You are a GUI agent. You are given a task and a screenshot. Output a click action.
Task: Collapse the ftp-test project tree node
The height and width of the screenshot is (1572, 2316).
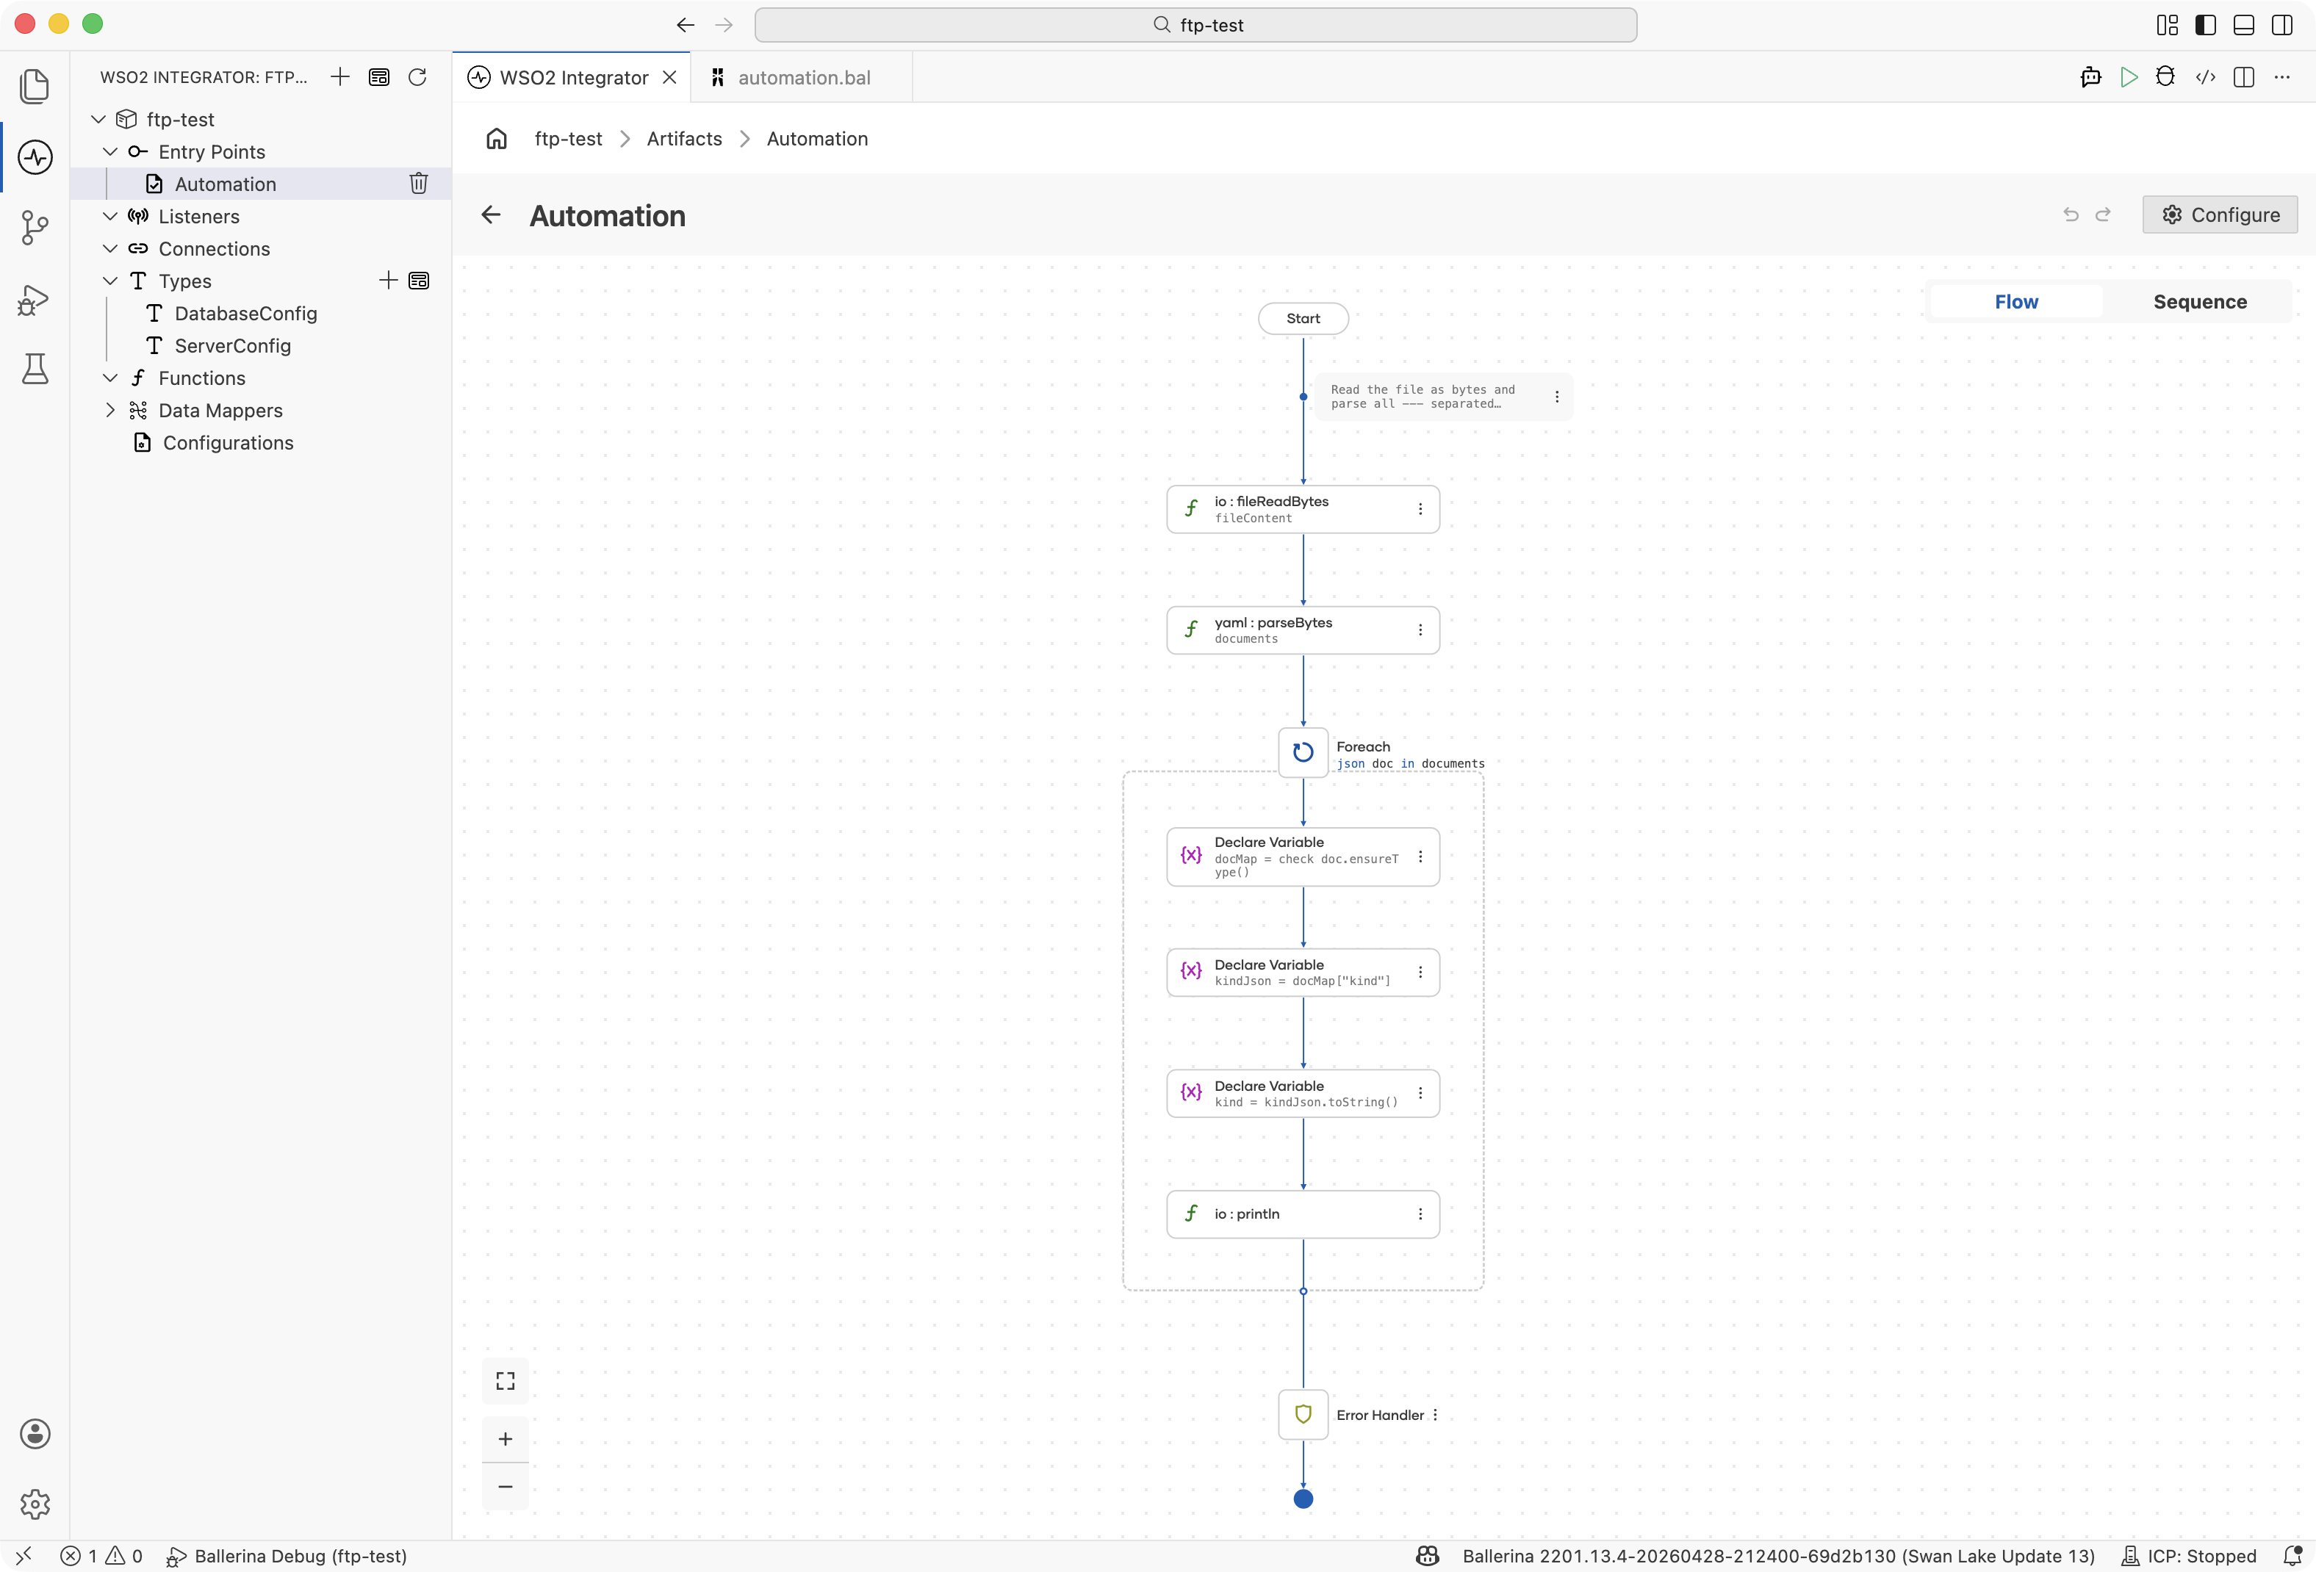pyautogui.click(x=98, y=120)
